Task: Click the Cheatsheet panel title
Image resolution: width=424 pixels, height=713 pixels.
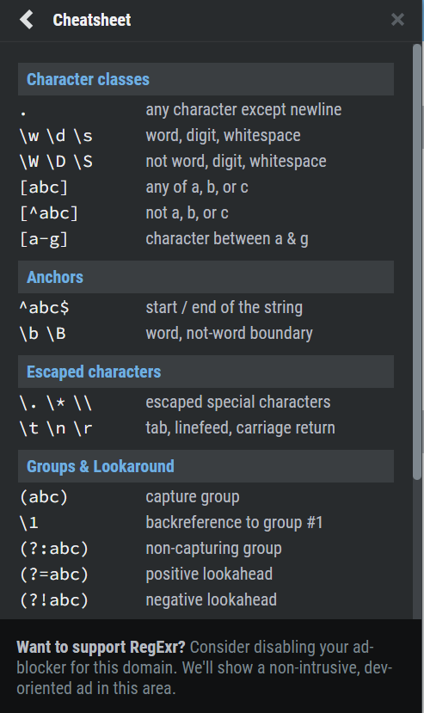Action: pyautogui.click(x=92, y=20)
